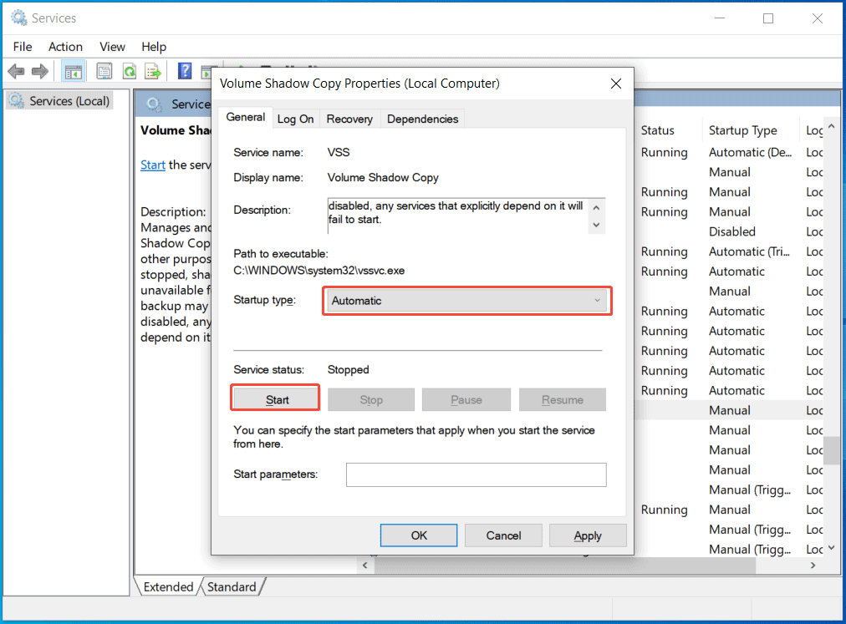
Task: Open the File menu
Action: (22, 47)
